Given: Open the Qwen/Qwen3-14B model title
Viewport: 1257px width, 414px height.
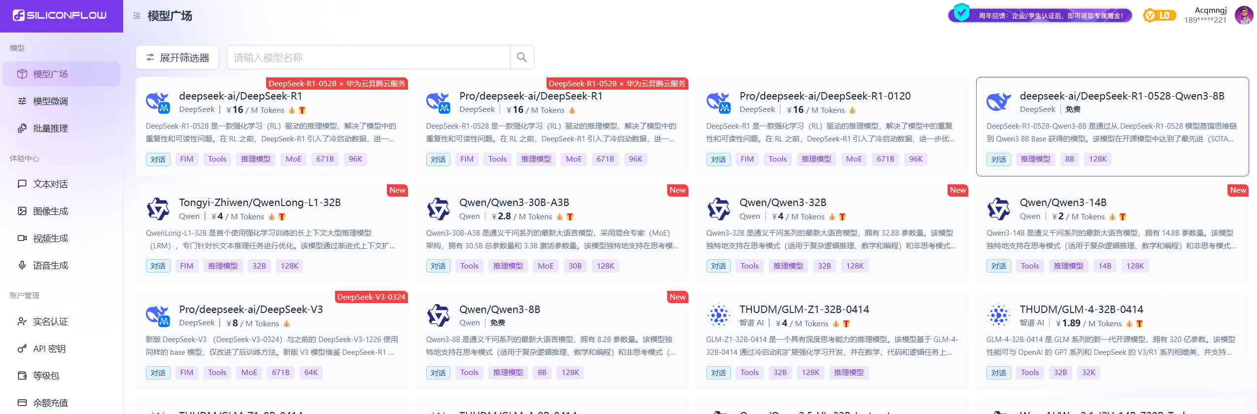Looking at the screenshot, I should pos(1063,203).
